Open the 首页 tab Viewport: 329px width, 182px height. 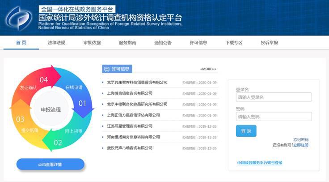point(21,43)
